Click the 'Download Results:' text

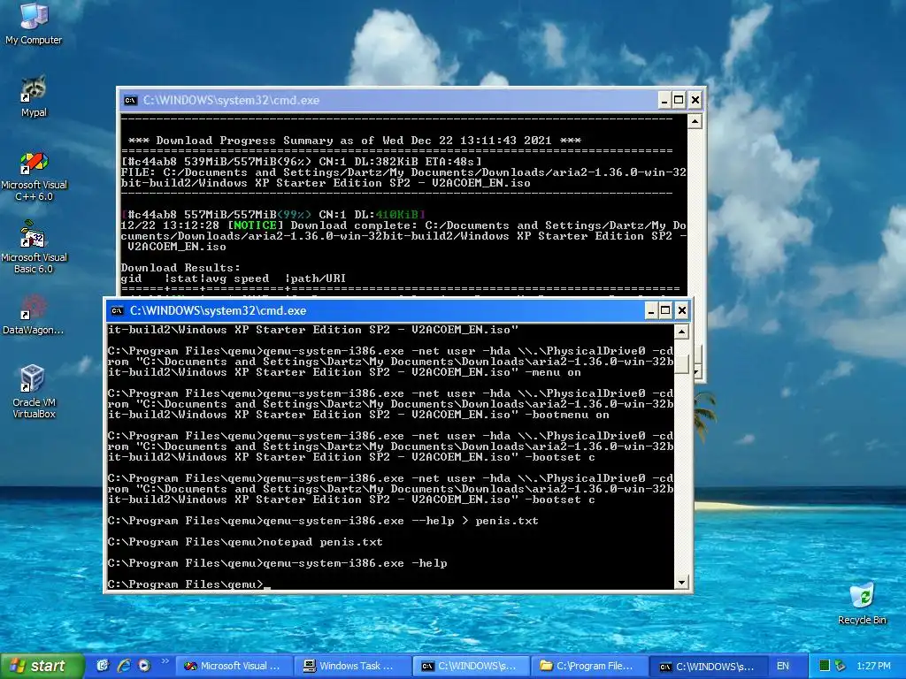[180, 268]
